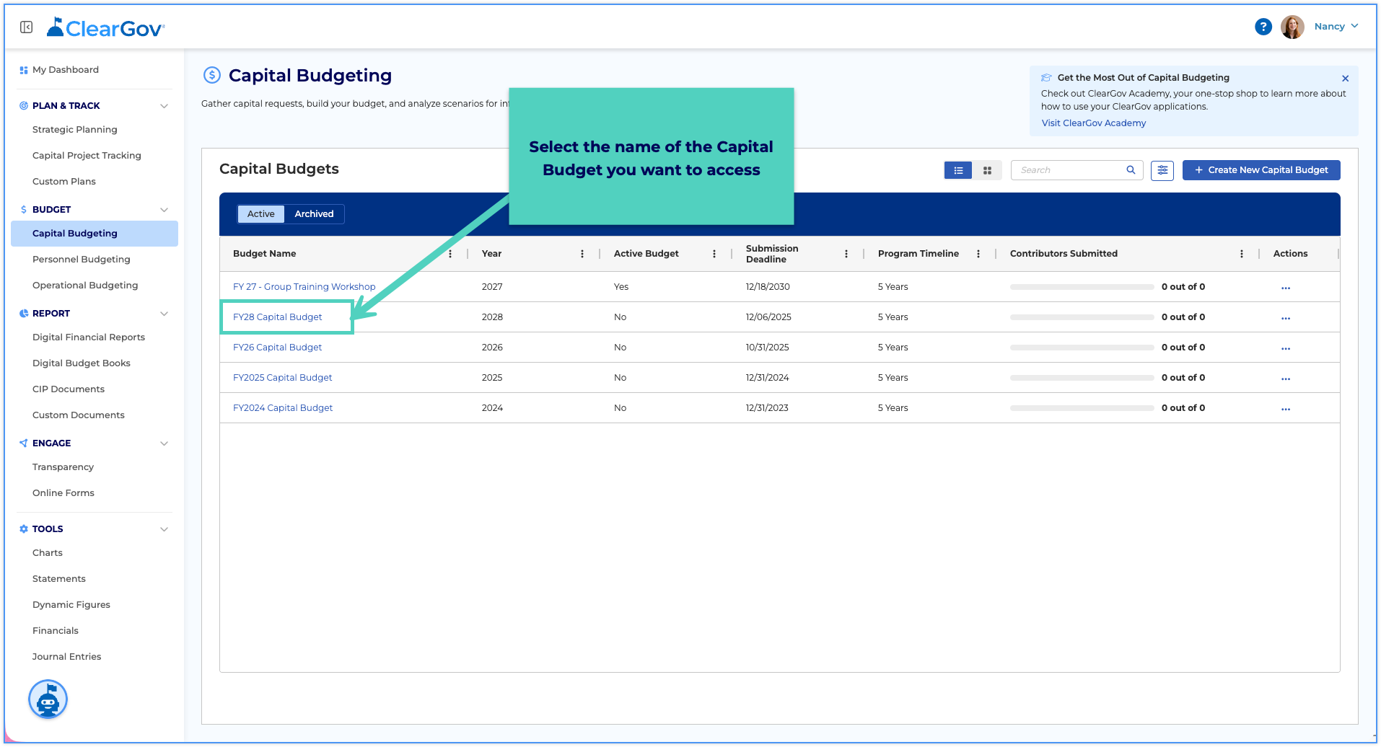Open Program Timeline column options menu
This screenshot has width=1381, height=747.
(x=978, y=254)
